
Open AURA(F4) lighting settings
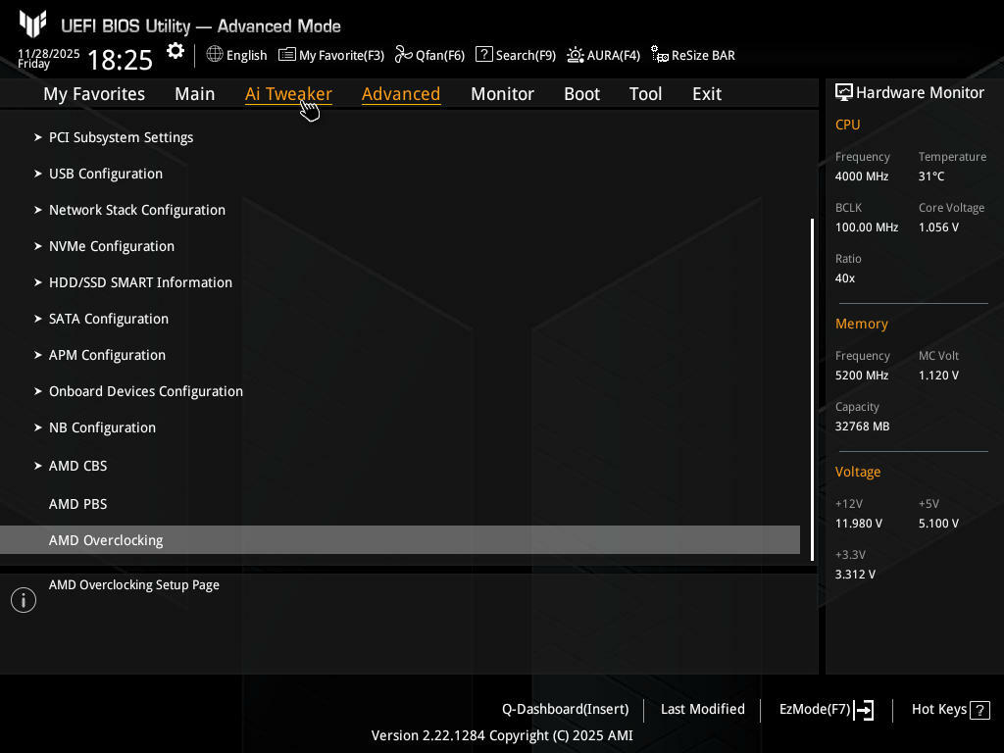(603, 55)
